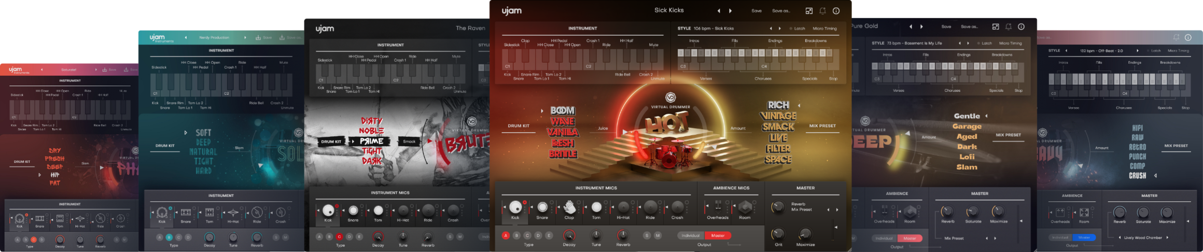Click the Grit knob in HOT Master
This screenshot has width=1203, height=252.
click(778, 234)
